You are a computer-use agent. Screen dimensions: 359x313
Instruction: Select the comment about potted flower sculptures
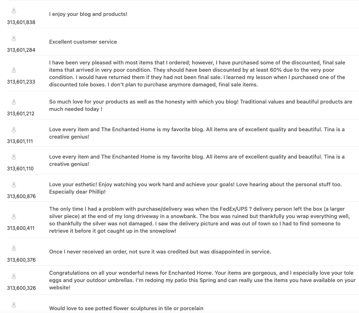point(126,309)
